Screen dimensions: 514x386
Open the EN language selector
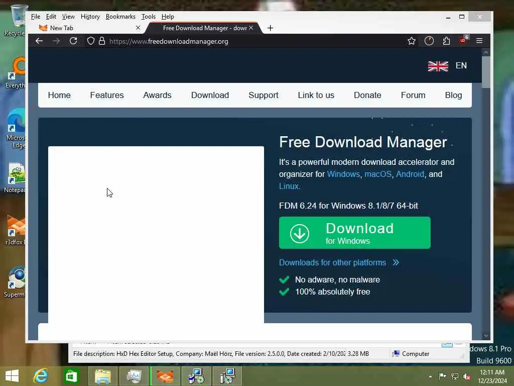click(x=461, y=66)
